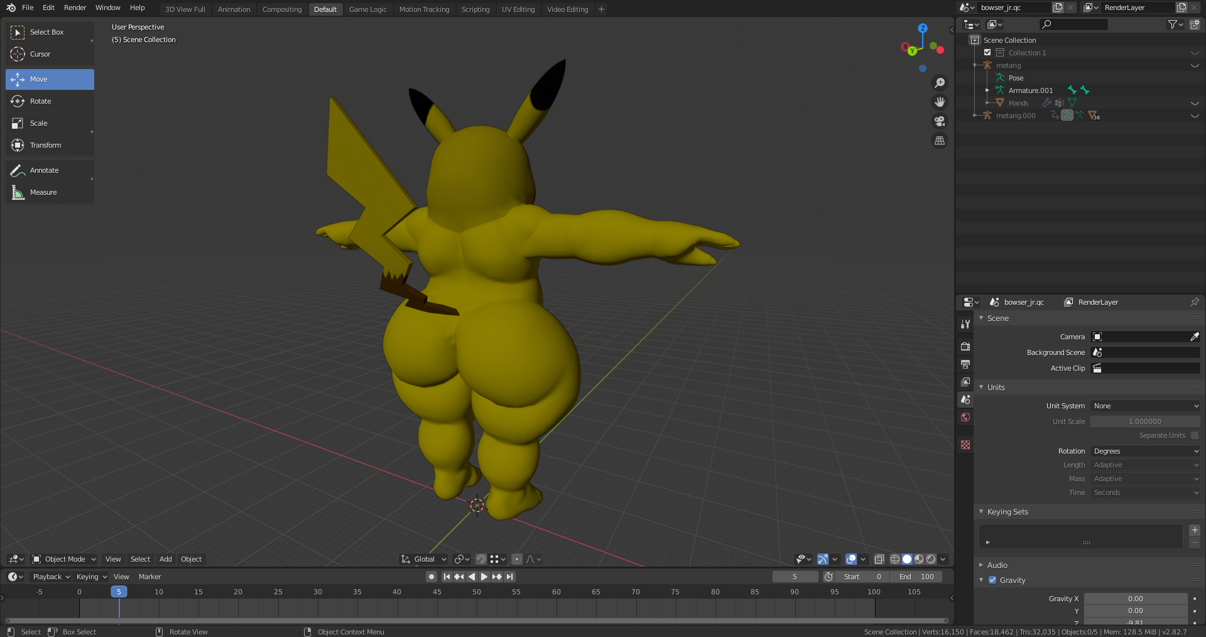This screenshot has width=1206, height=637.
Task: Select the Transform tool
Action: (50, 145)
